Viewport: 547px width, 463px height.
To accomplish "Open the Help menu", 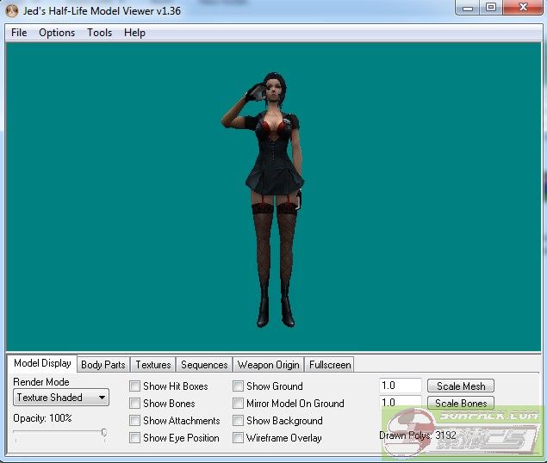I will [x=134, y=33].
